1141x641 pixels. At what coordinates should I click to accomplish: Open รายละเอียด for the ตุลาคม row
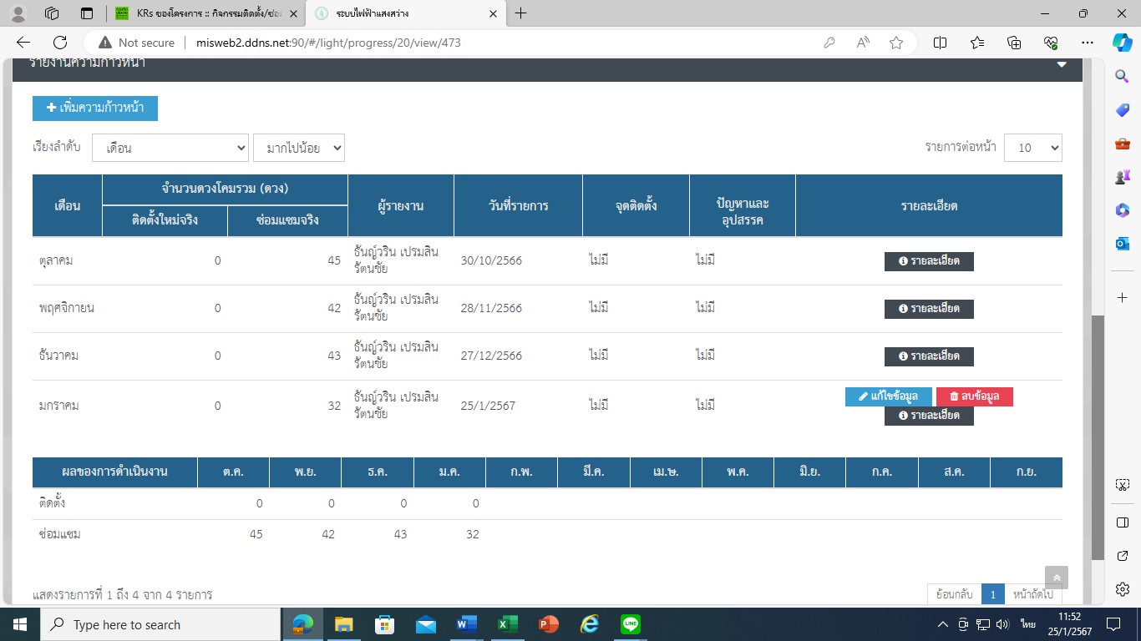(929, 261)
